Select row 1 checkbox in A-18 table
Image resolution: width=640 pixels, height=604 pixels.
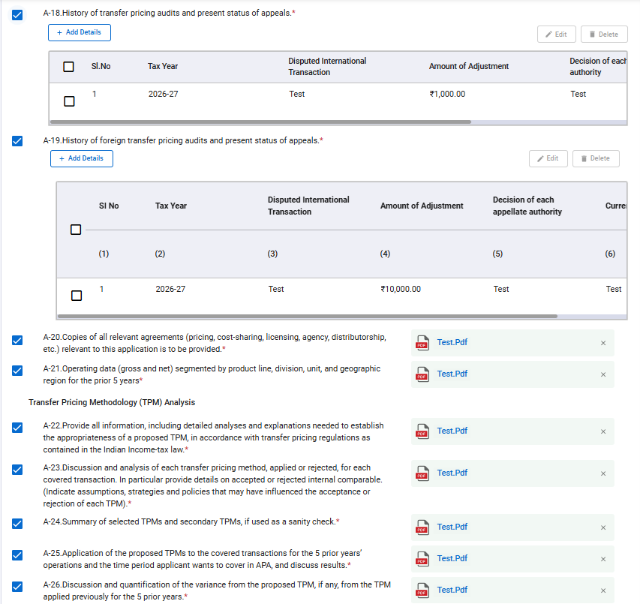(x=69, y=101)
